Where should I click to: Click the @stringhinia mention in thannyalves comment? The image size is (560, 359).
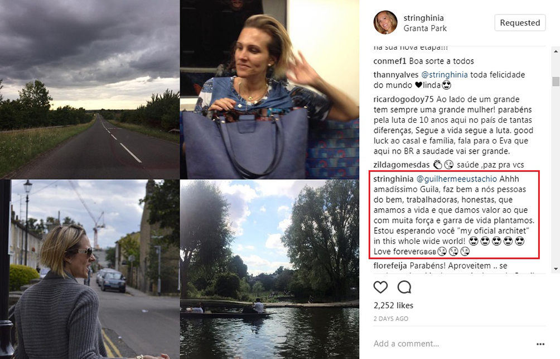coord(444,75)
